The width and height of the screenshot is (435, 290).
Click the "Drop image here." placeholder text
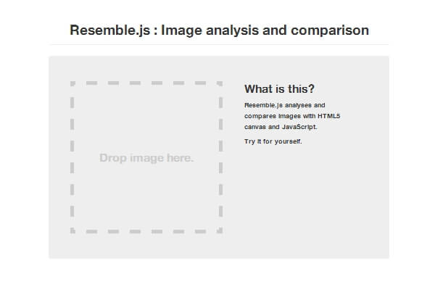[146, 157]
